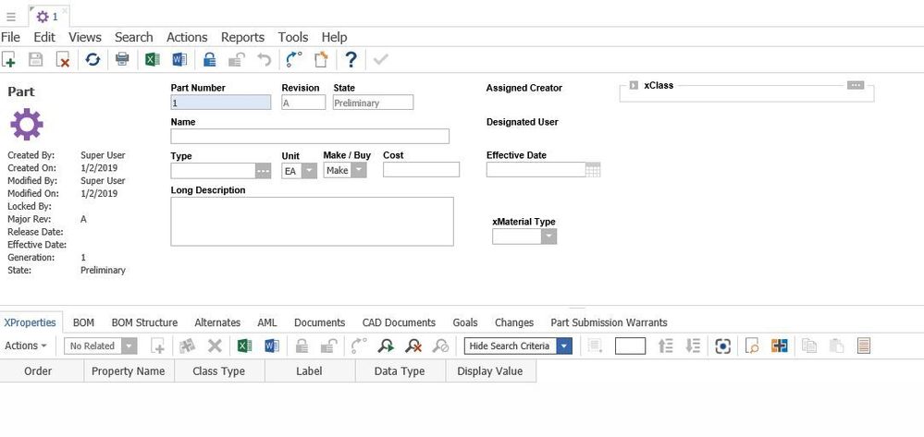Click the lock (claim) icon in top toolbar

click(209, 60)
